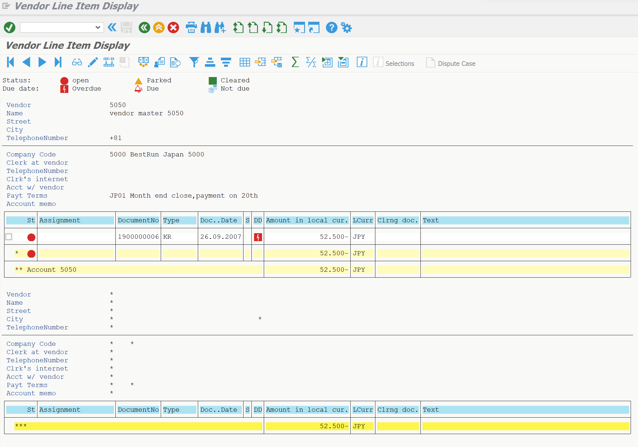Display the total with the sigma icon
638x447 pixels.
pos(295,62)
